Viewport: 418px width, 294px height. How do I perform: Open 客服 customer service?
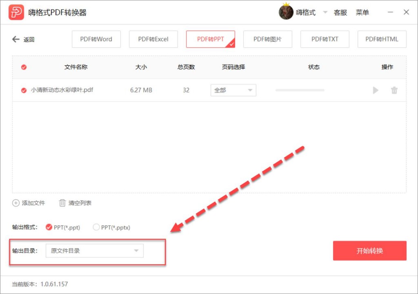coord(340,13)
